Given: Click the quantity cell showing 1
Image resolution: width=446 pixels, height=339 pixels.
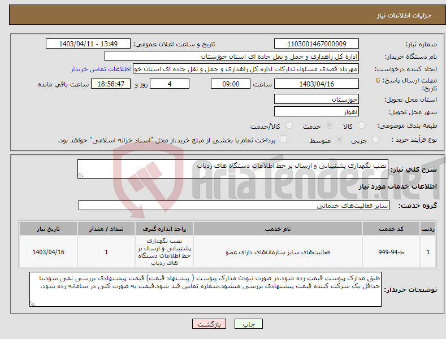Looking at the screenshot, I should click(x=106, y=252).
